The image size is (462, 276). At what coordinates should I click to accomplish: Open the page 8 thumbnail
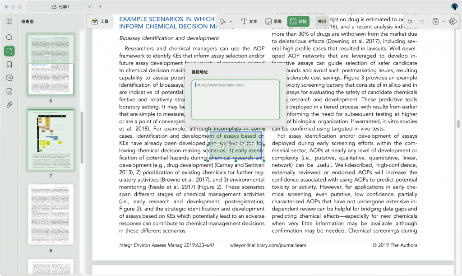click(51, 215)
